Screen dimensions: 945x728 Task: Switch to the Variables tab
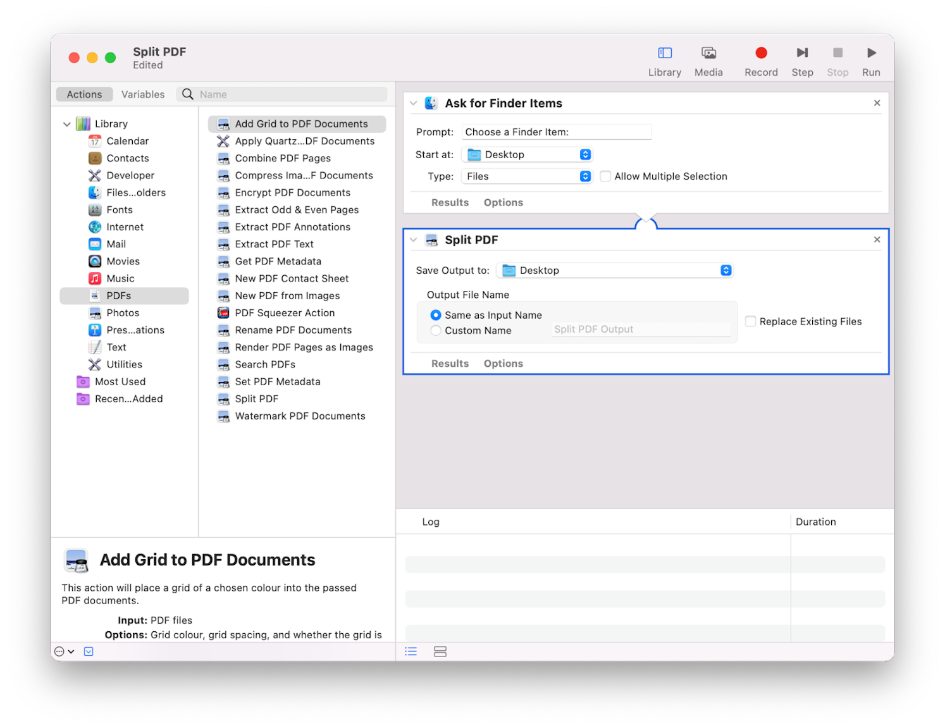pyautogui.click(x=142, y=94)
